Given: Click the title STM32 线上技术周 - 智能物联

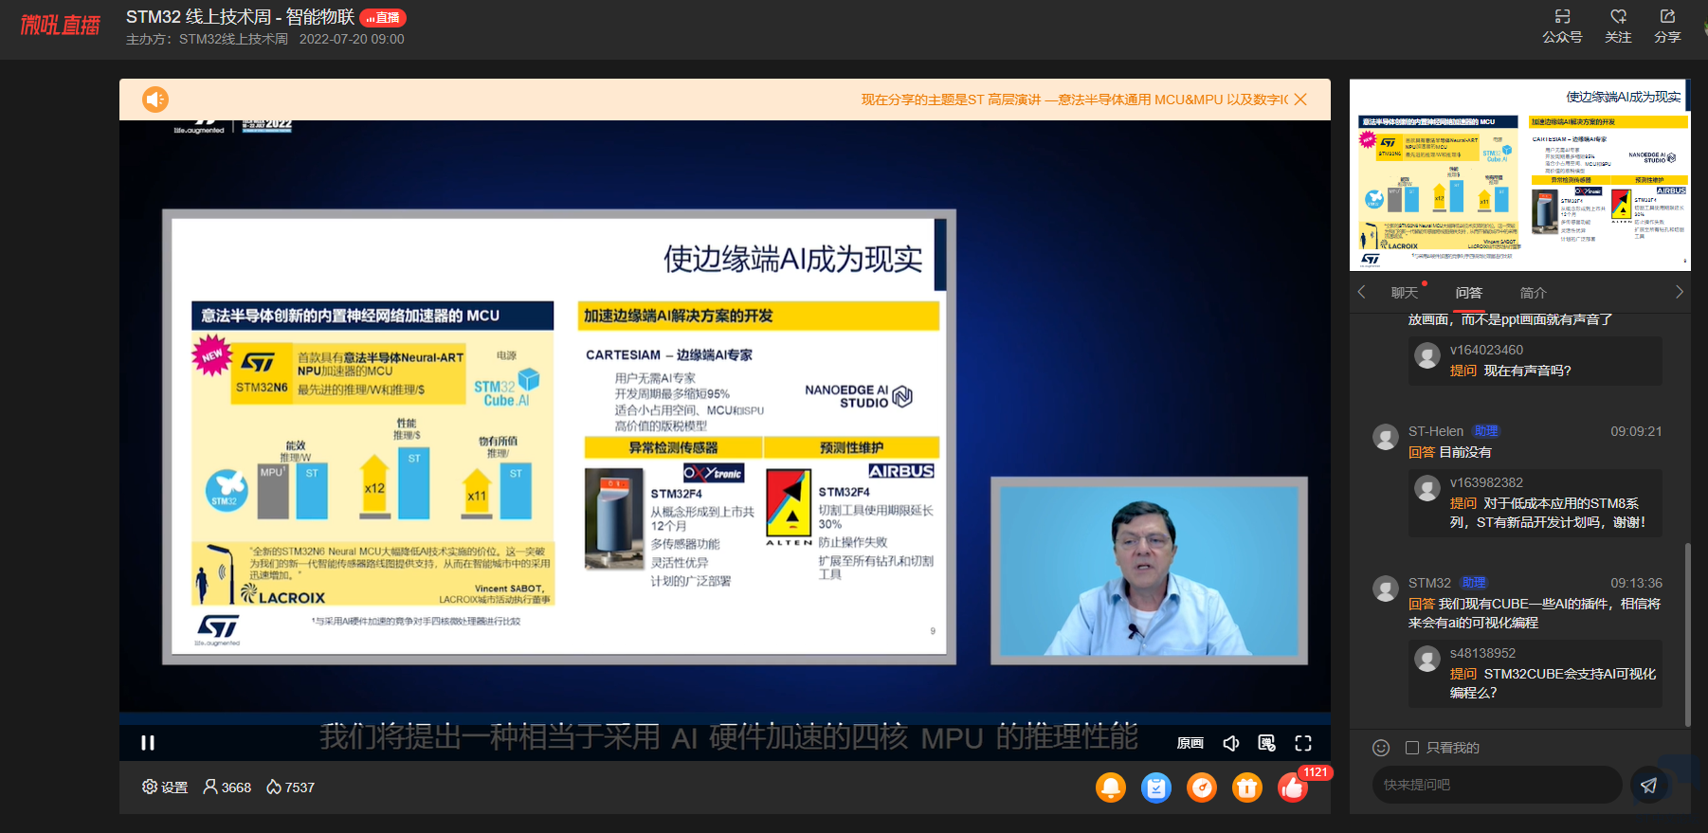Looking at the screenshot, I should coord(241,17).
